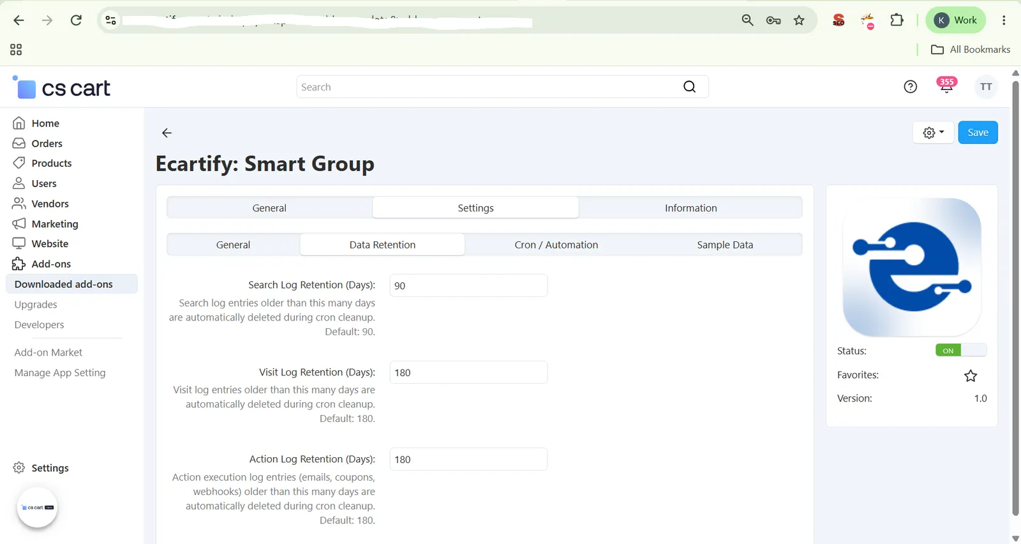The width and height of the screenshot is (1021, 544).
Task: Click the search magnifier icon in CS-Cart
Action: (689, 87)
